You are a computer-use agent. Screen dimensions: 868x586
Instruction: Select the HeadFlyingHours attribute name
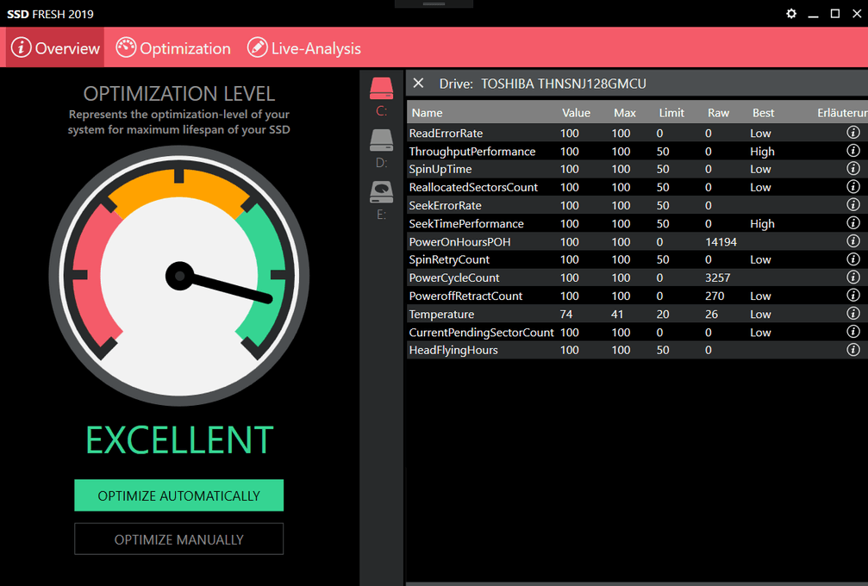coord(453,350)
